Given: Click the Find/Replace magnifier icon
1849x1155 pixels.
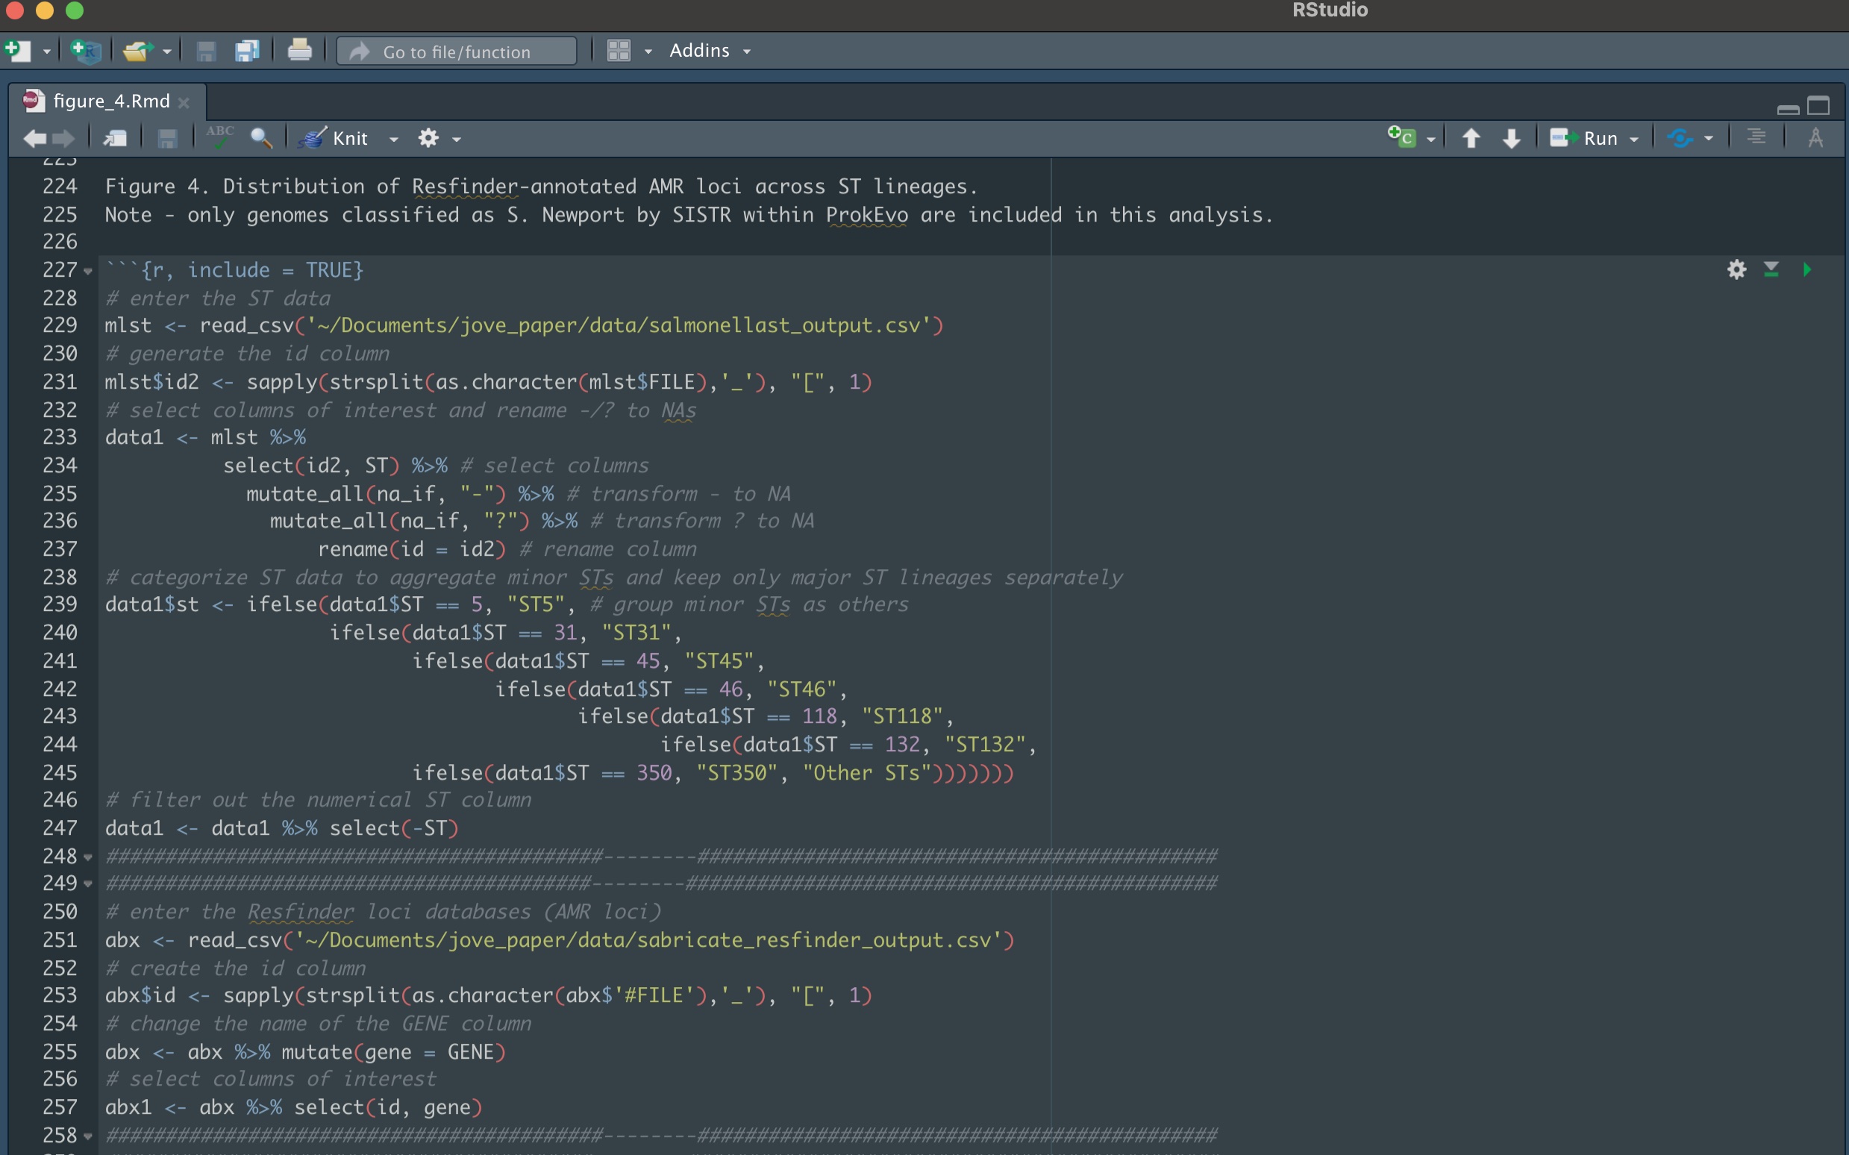Looking at the screenshot, I should pos(261,138).
